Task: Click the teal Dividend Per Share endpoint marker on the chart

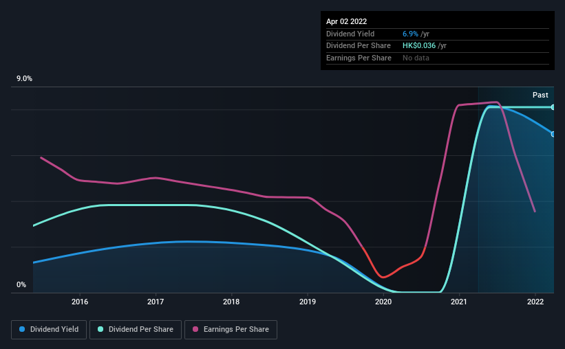Action: 553,107
